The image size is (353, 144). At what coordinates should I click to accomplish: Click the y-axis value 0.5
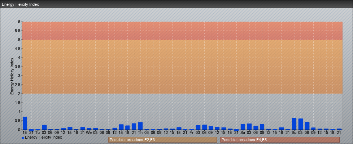coord(18,121)
